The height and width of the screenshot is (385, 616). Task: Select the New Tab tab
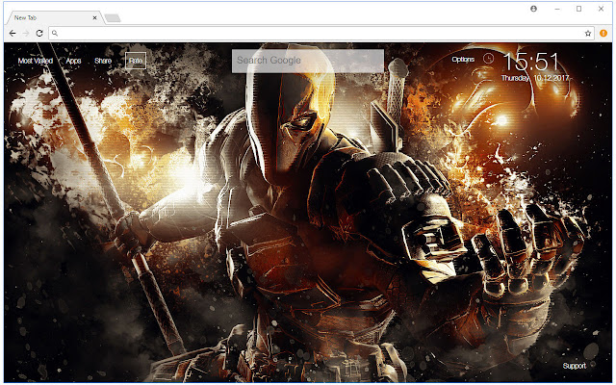point(54,17)
